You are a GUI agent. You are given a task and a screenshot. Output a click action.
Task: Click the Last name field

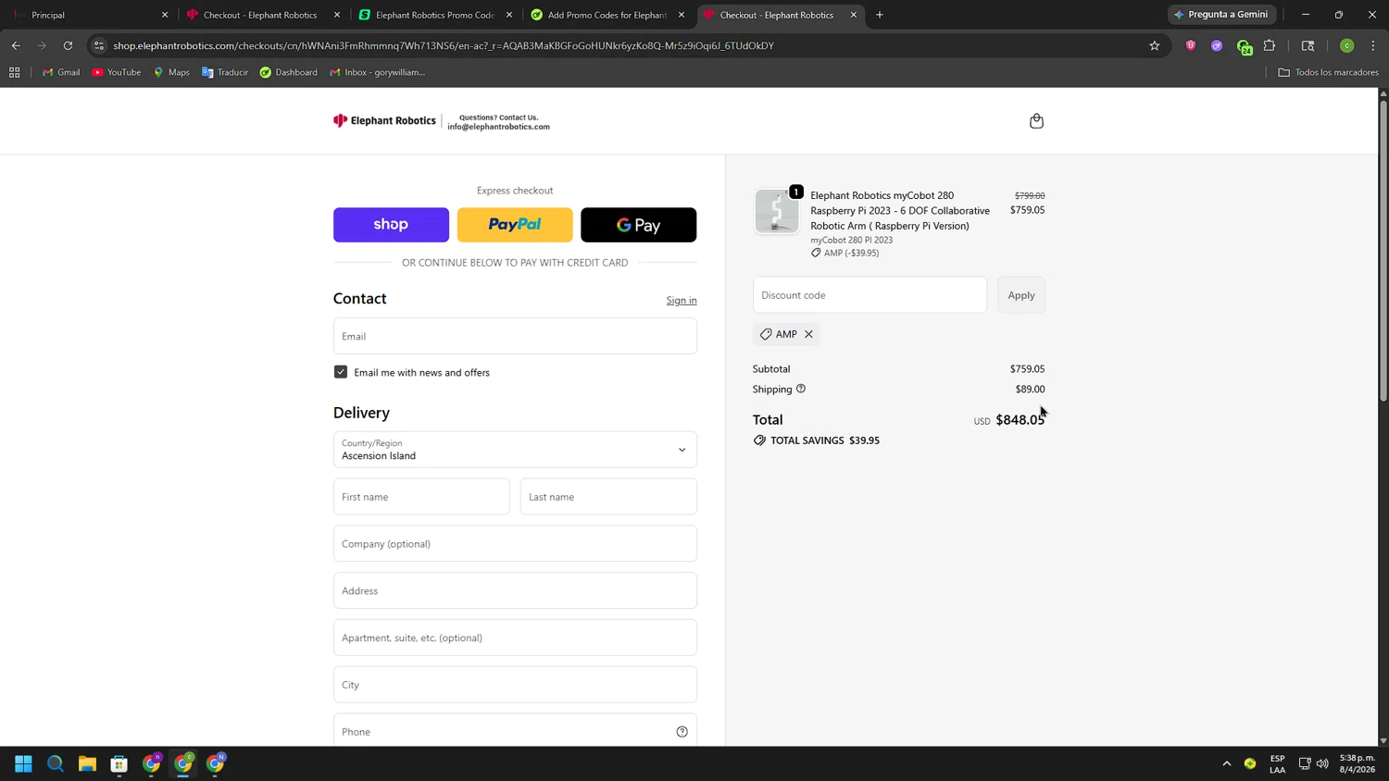tap(608, 497)
